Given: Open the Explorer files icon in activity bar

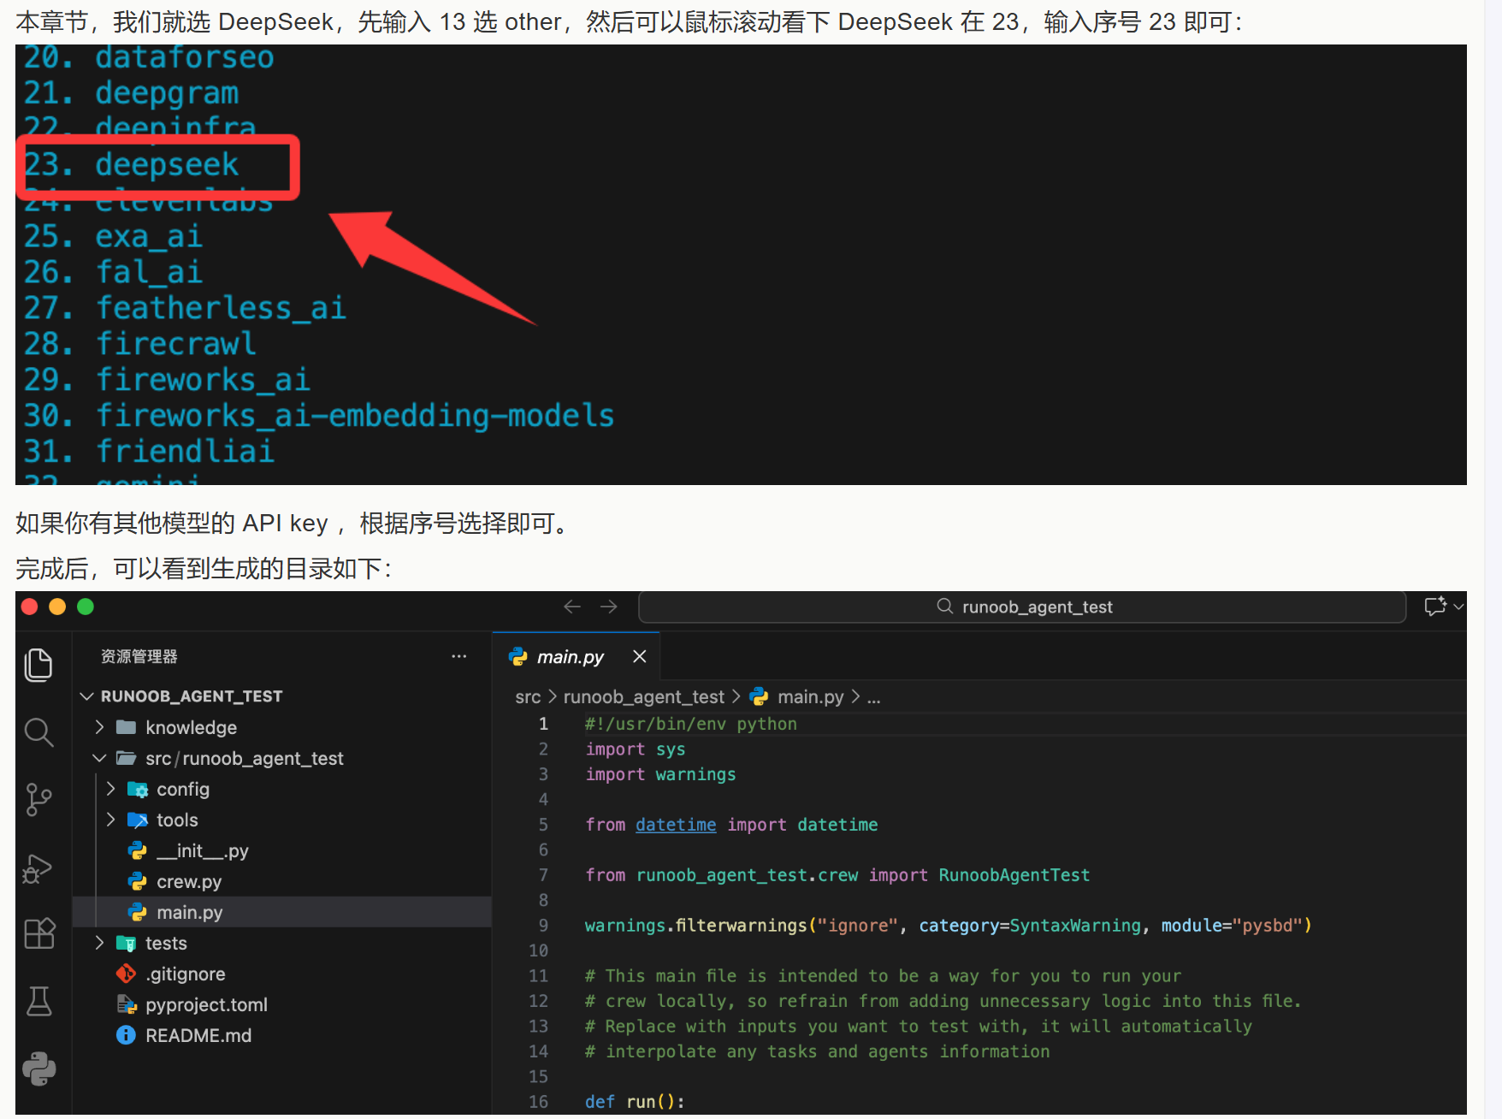Looking at the screenshot, I should (38, 665).
